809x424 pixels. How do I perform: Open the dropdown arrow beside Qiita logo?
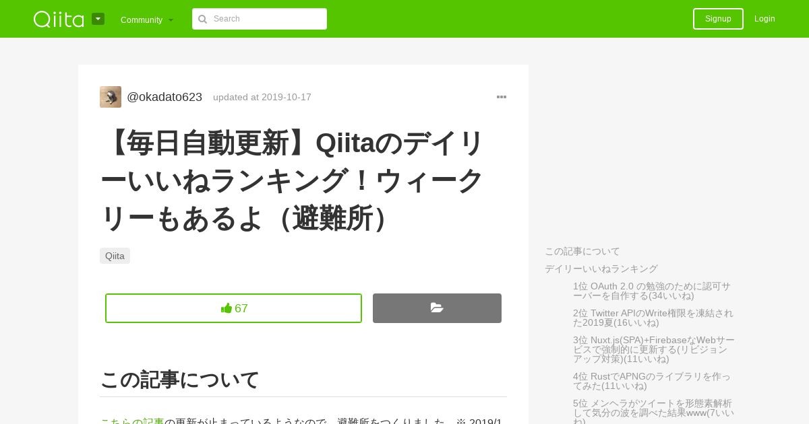tap(98, 19)
